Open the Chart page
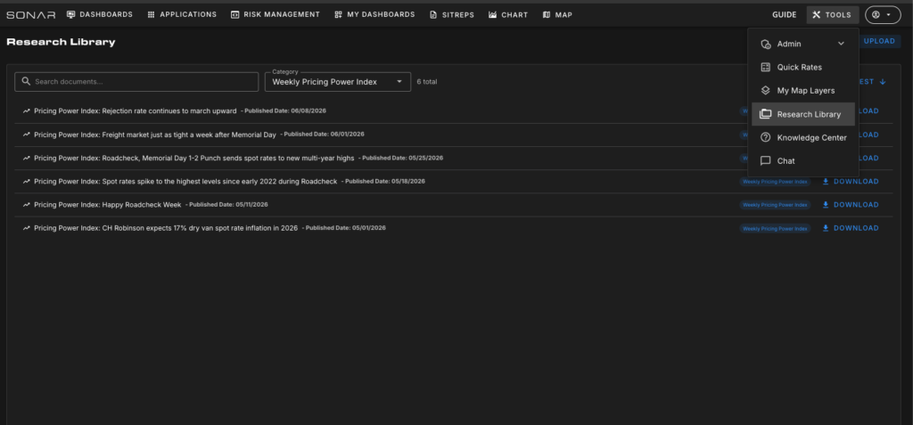Viewport: 913px width, 425px height. (507, 14)
